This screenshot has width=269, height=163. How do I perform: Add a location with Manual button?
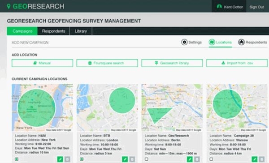click(x=43, y=63)
